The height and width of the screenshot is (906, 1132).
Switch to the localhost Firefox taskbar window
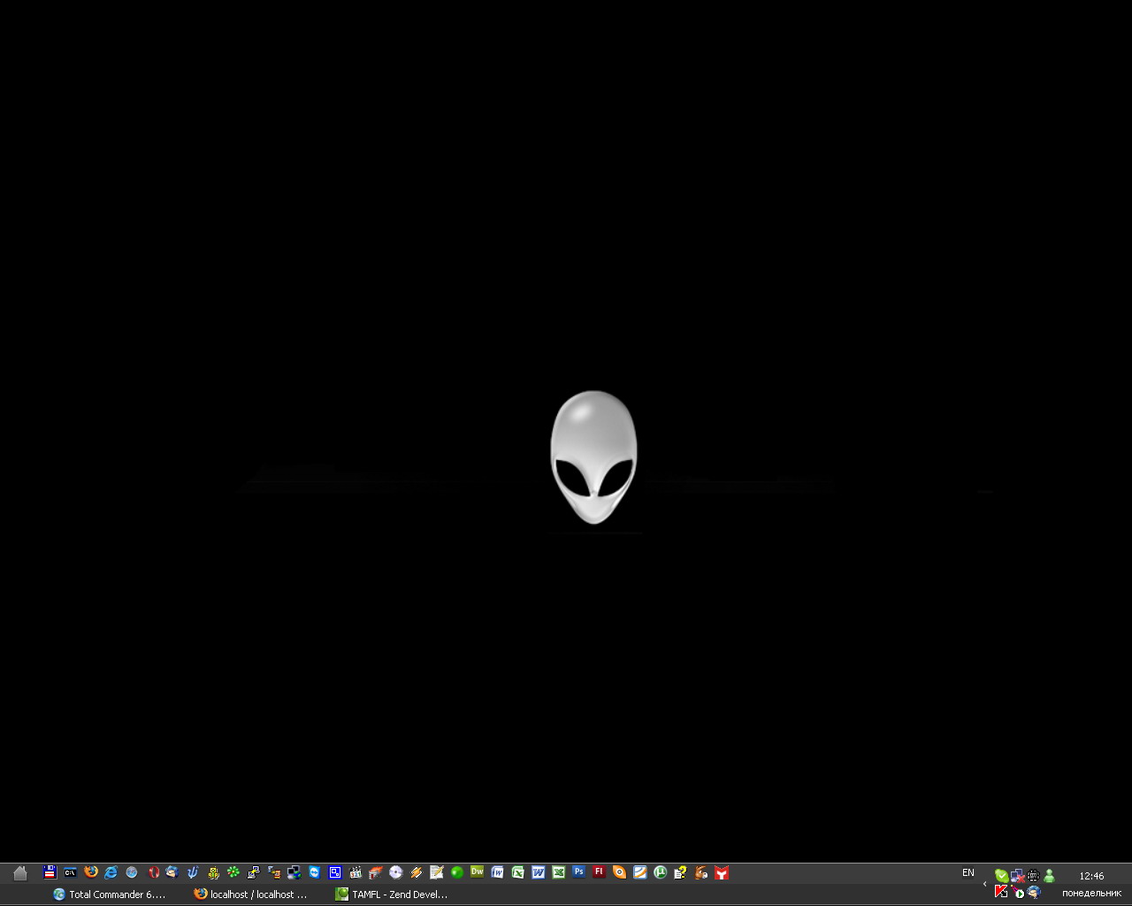pos(251,894)
